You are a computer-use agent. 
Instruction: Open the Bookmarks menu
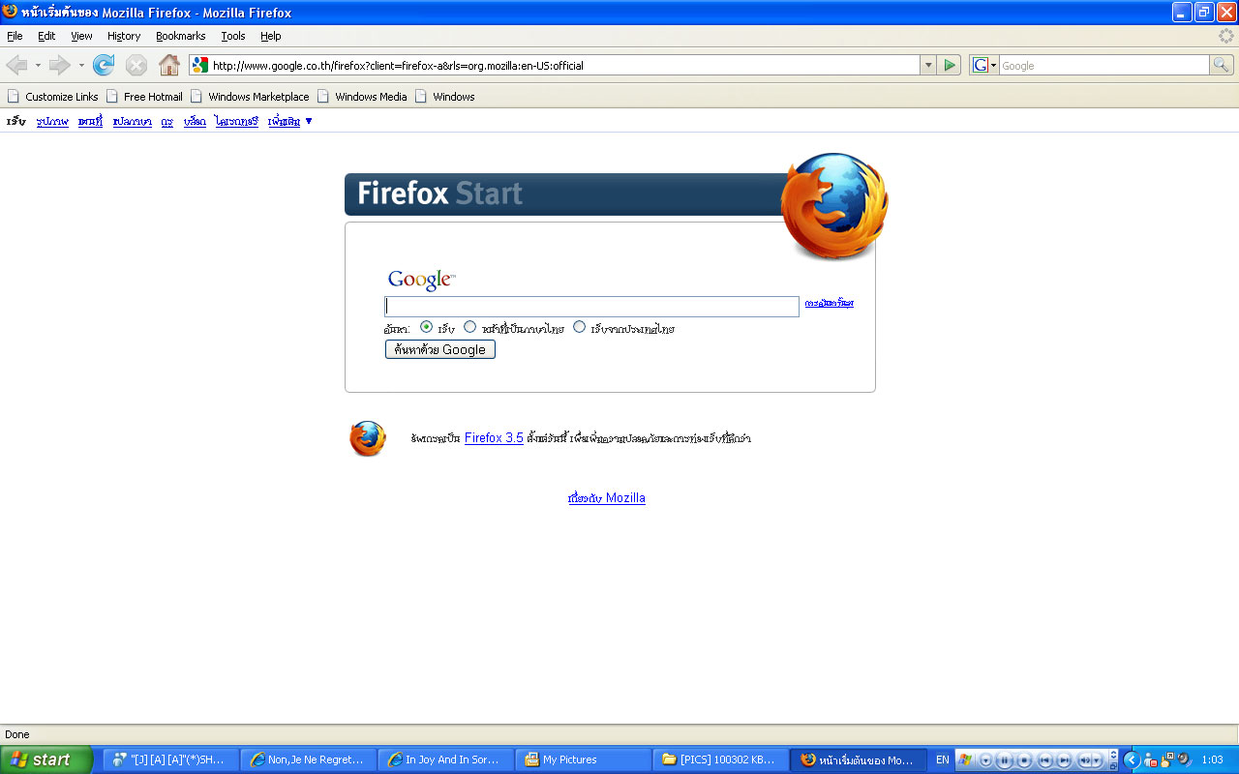[180, 36]
